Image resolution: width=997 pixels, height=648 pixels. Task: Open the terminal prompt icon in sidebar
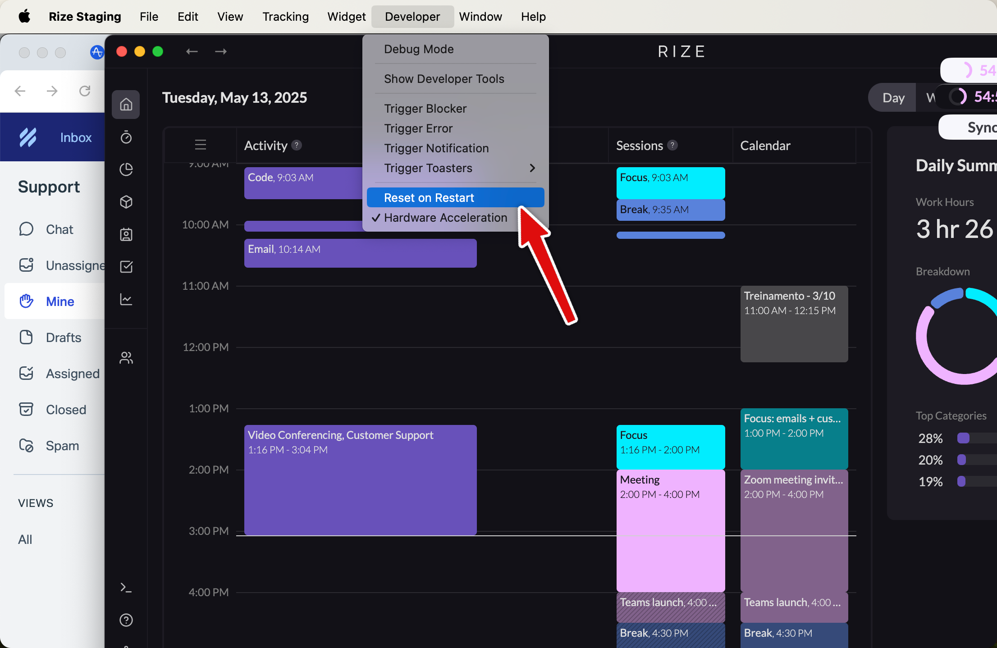click(x=126, y=588)
